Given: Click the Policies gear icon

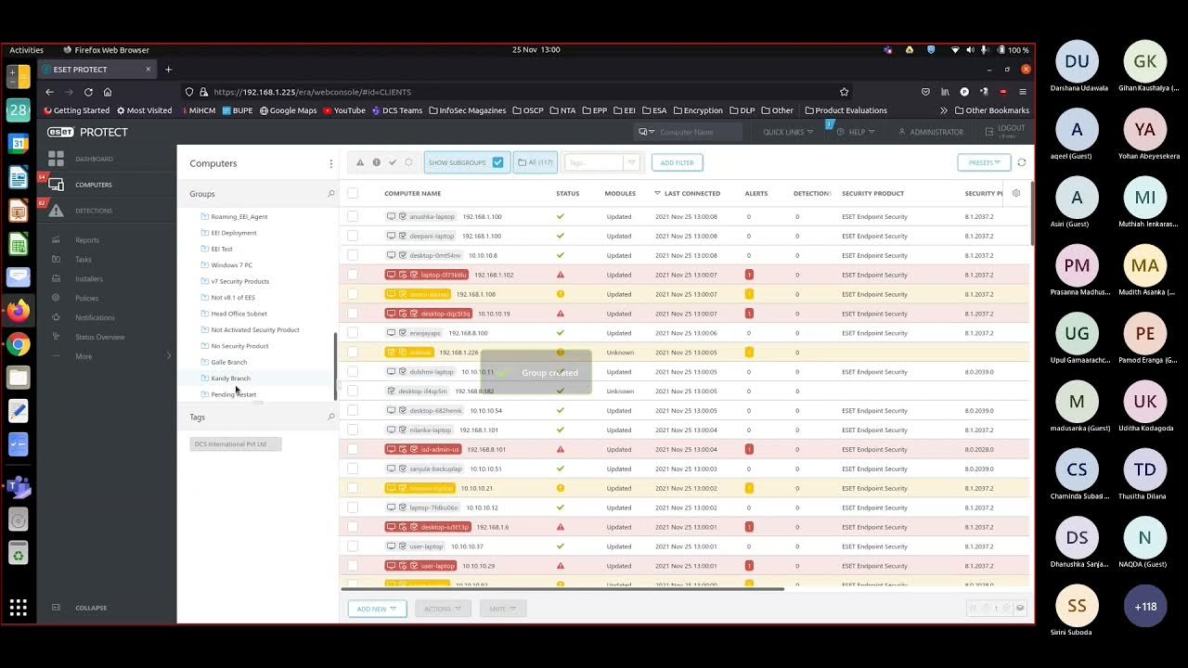Looking at the screenshot, I should (56, 298).
